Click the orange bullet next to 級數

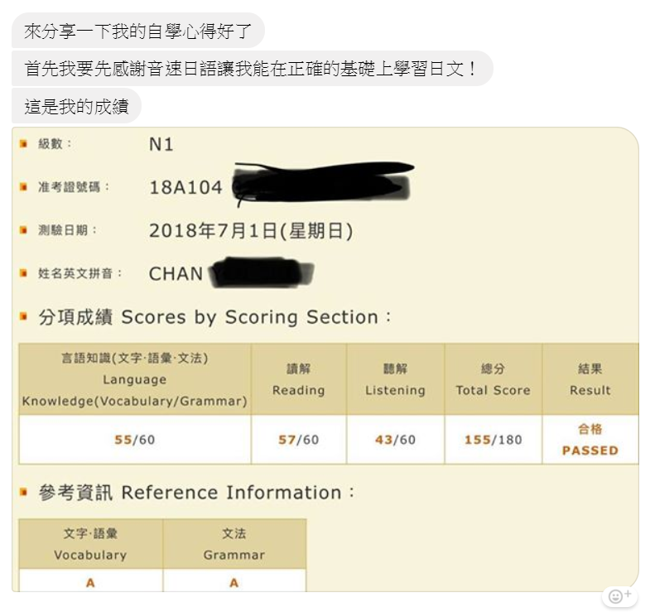click(24, 144)
